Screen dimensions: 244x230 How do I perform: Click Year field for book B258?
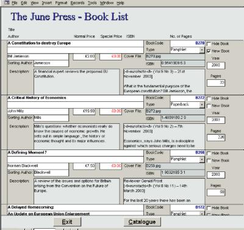(216, 174)
